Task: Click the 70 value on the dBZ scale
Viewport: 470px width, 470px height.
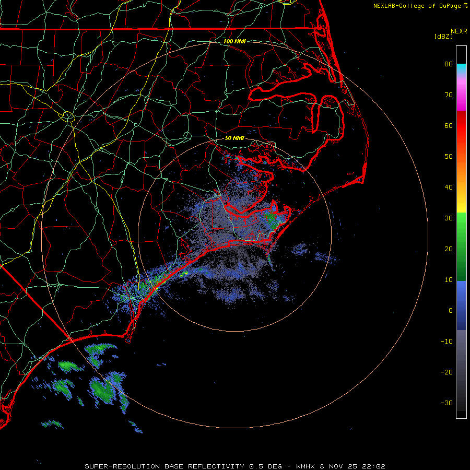Action: pyautogui.click(x=449, y=95)
